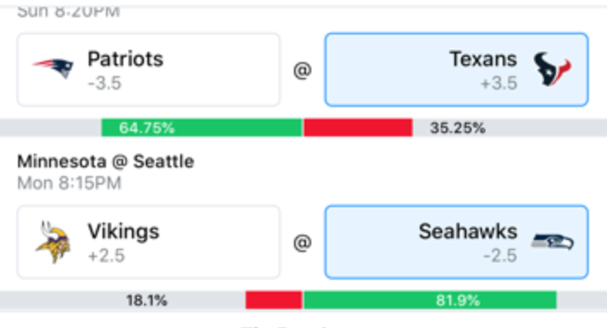This screenshot has width=607, height=328.
Task: Click the Patriots -3.5 spread text
Action: click(104, 83)
